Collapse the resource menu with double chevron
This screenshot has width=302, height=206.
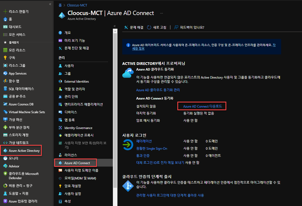[x=114, y=26]
